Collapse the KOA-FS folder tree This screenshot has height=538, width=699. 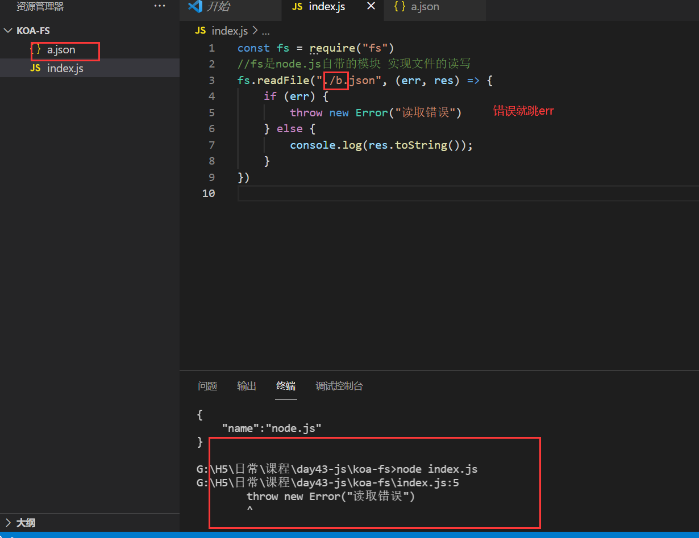(8, 31)
